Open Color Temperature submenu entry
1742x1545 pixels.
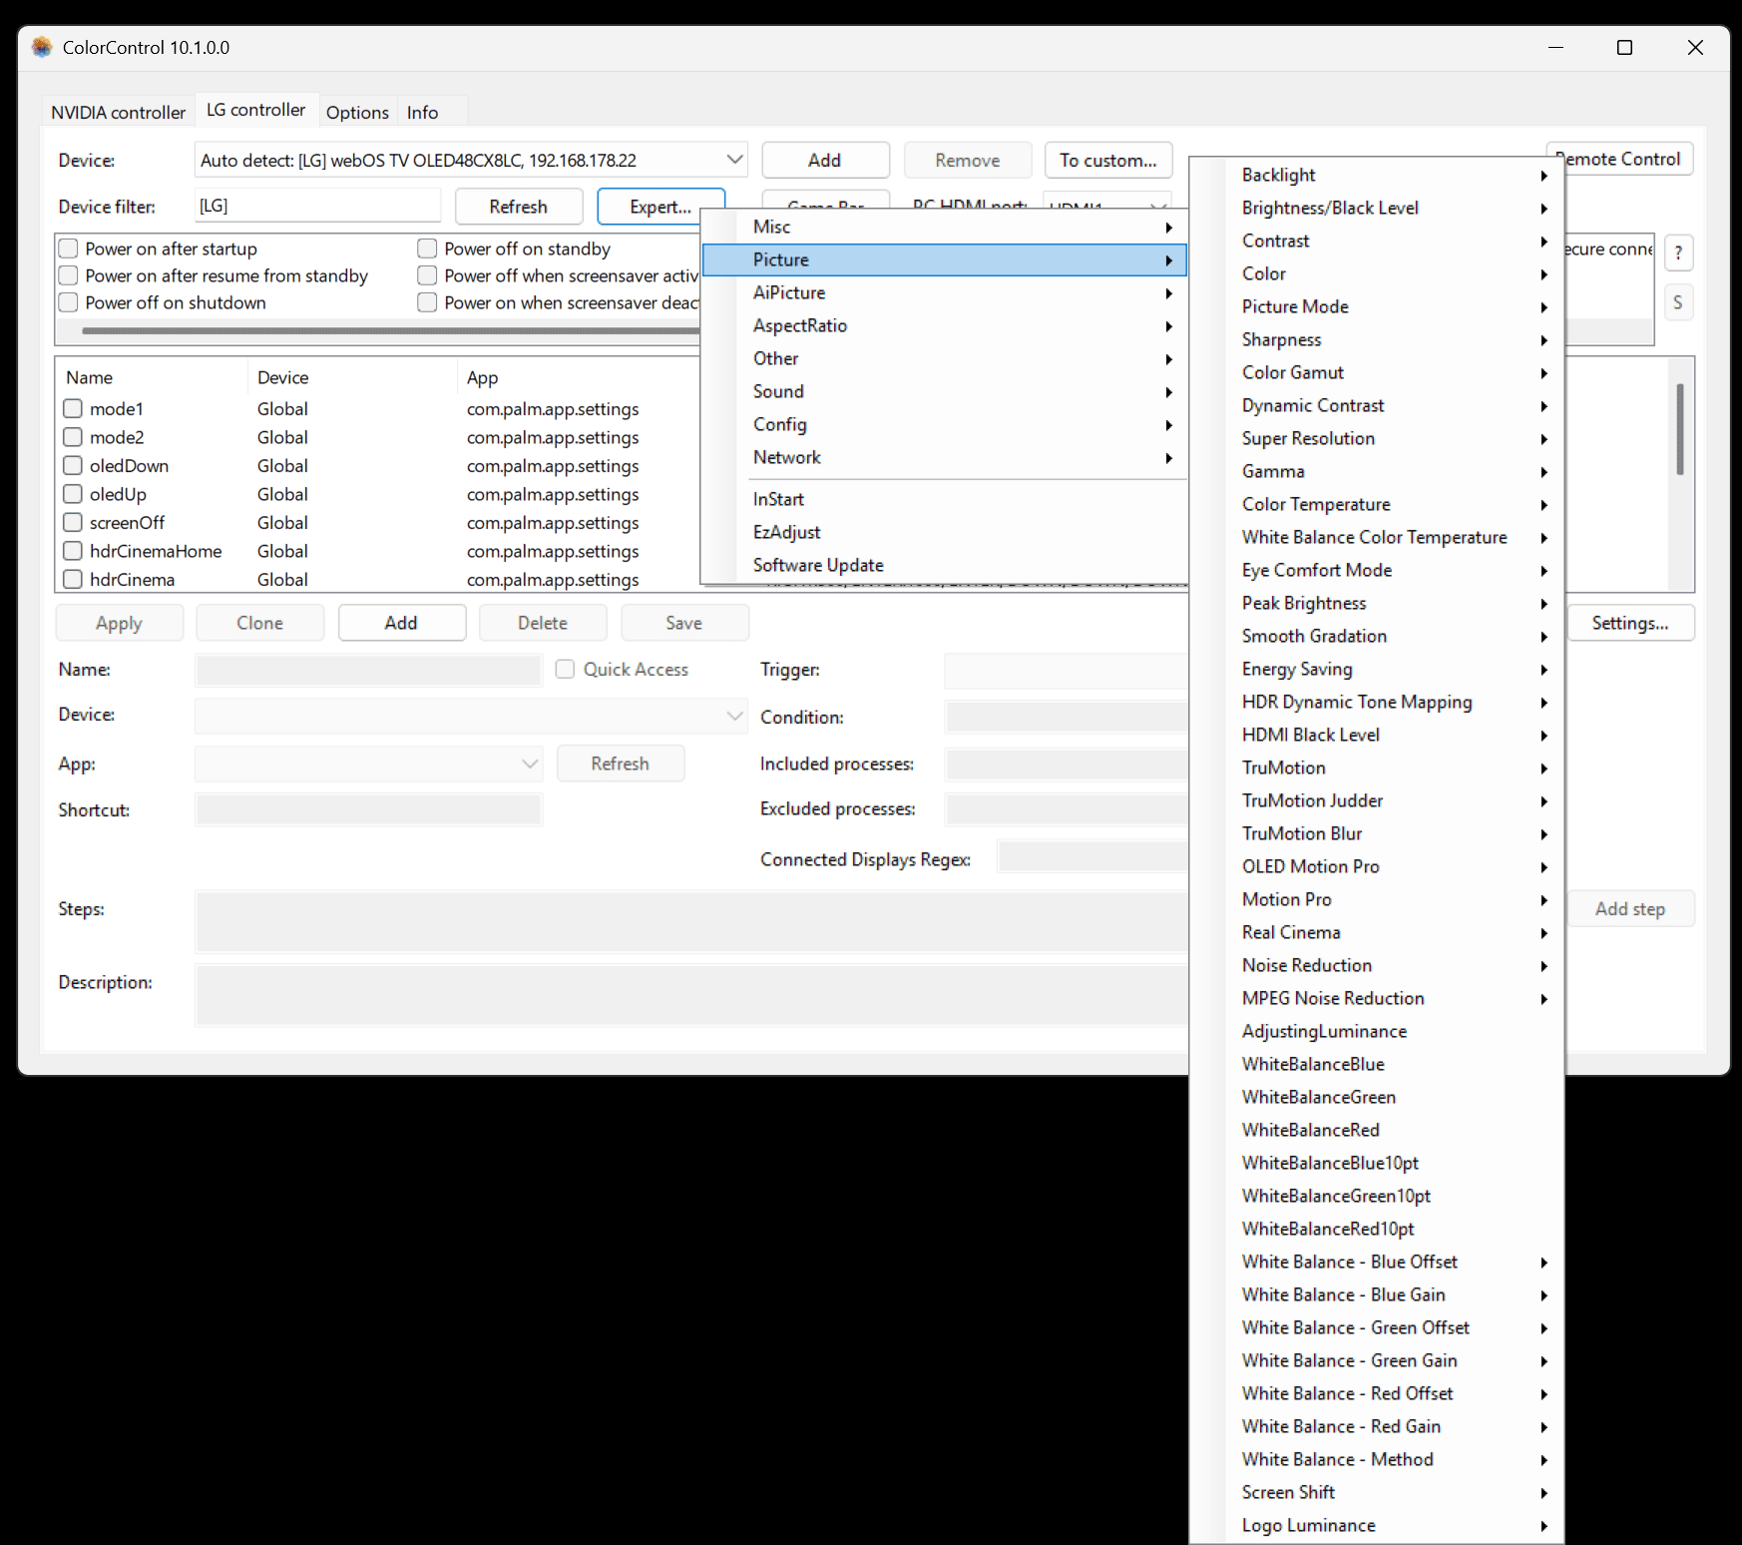coord(1377,504)
